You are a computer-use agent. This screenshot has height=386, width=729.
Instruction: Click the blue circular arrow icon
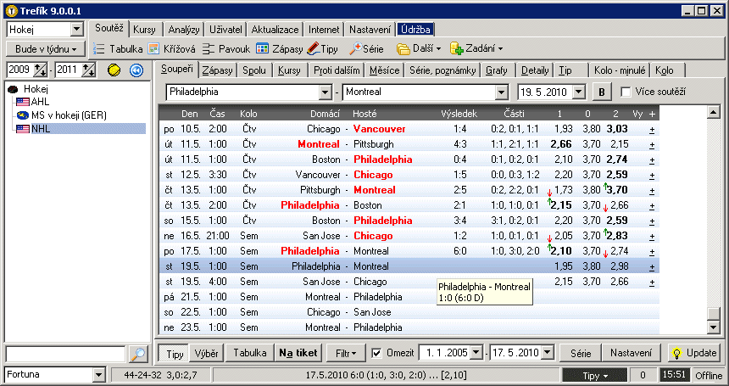tap(136, 70)
